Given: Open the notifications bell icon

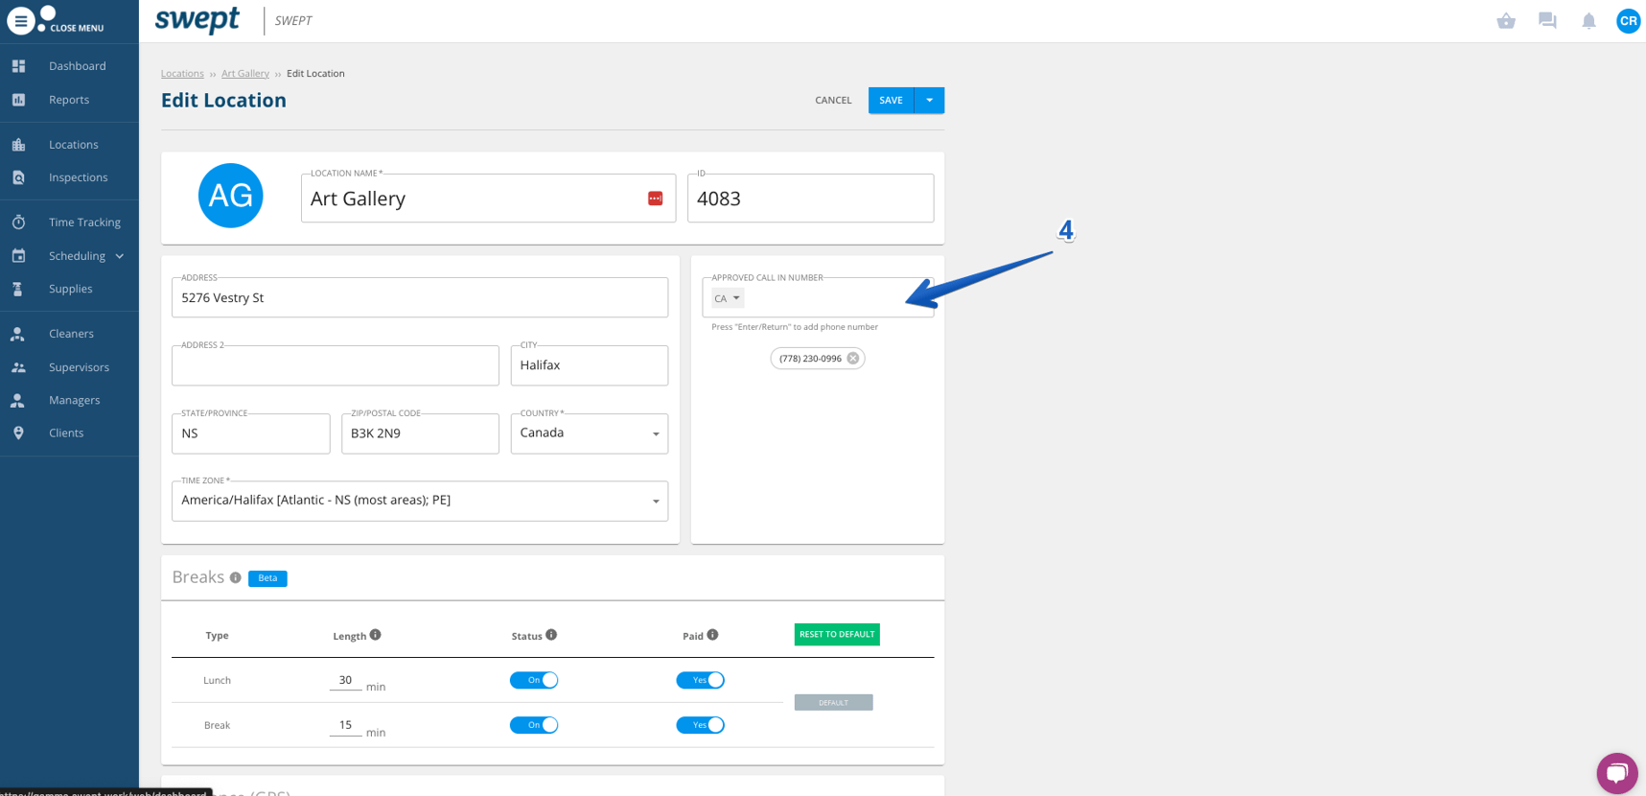Looking at the screenshot, I should click(1588, 21).
